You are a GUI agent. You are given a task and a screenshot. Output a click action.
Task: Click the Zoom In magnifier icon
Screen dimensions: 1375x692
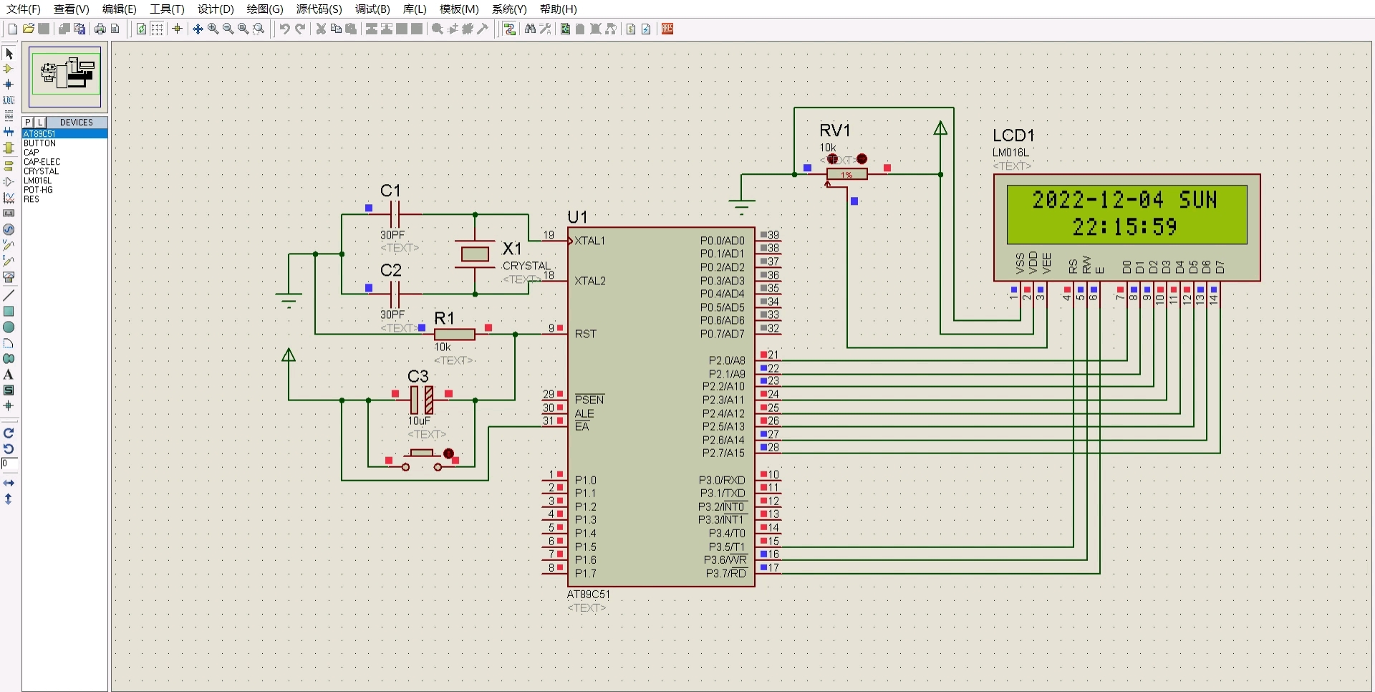(x=213, y=29)
